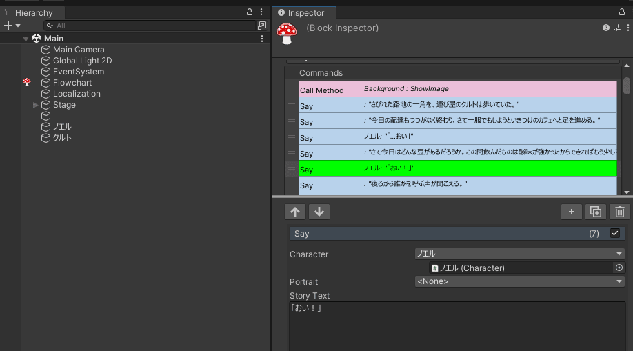Click the Commands list header
This screenshot has height=351, width=633.
[452, 72]
